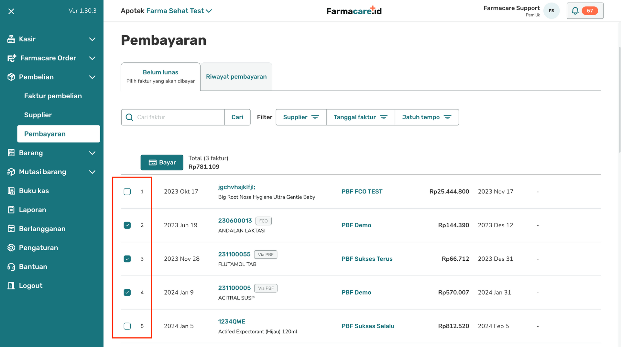Open invoice link 1234QWE
Image resolution: width=621 pixels, height=347 pixels.
pyautogui.click(x=232, y=321)
